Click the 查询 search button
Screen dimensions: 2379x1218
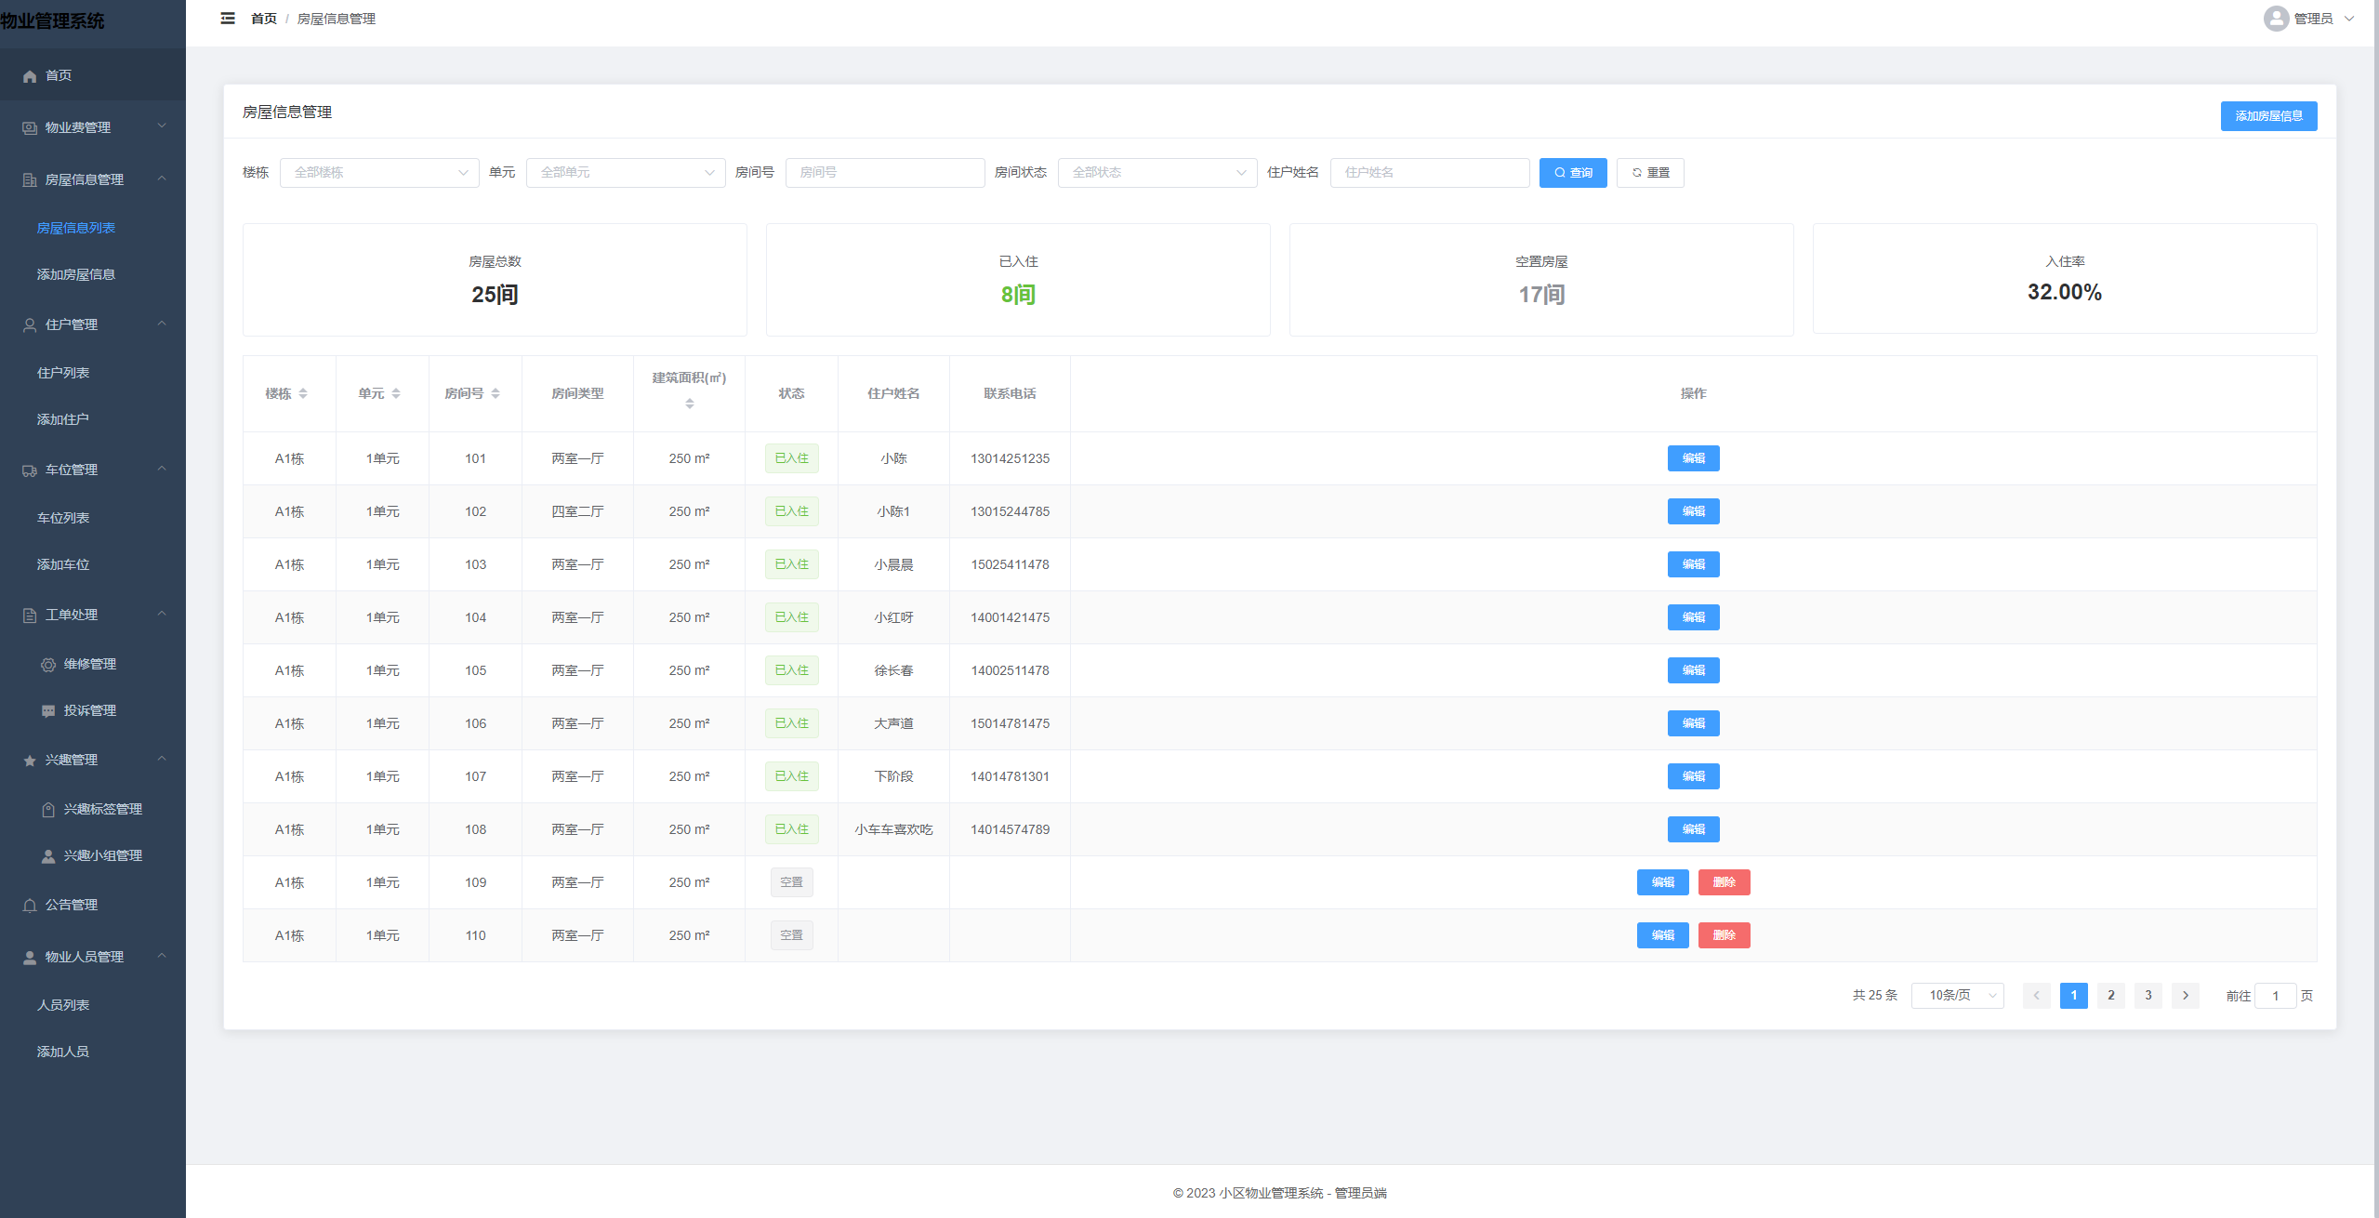pyautogui.click(x=1573, y=173)
